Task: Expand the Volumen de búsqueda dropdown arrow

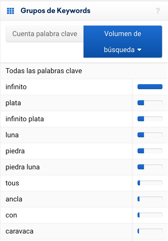Action: (139, 50)
